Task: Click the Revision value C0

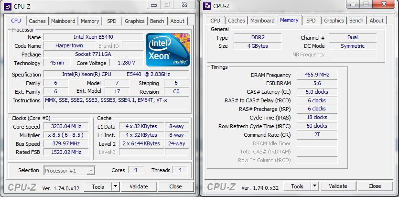Action: 176,91
